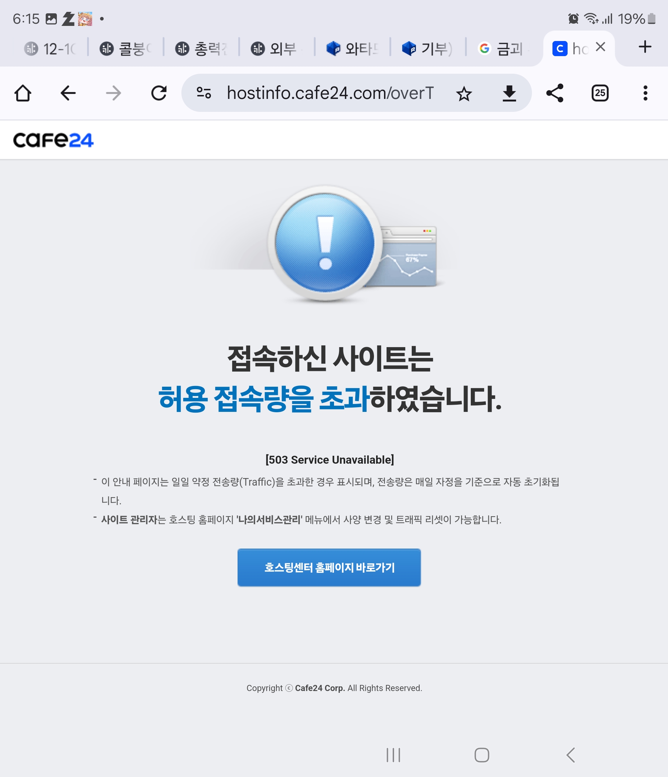Open the three-dot browser menu
The image size is (668, 777).
pyautogui.click(x=645, y=93)
